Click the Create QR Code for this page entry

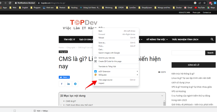tap(116, 61)
